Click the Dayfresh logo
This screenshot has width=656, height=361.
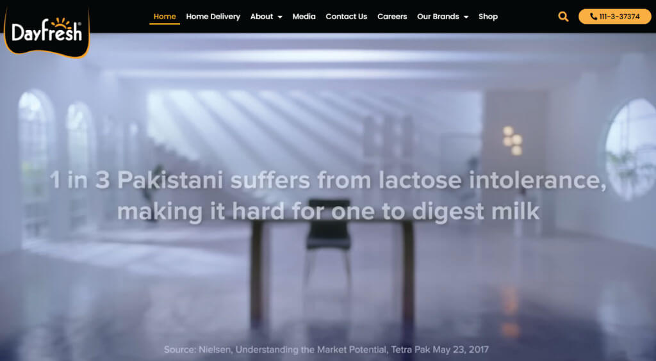pyautogui.click(x=47, y=31)
